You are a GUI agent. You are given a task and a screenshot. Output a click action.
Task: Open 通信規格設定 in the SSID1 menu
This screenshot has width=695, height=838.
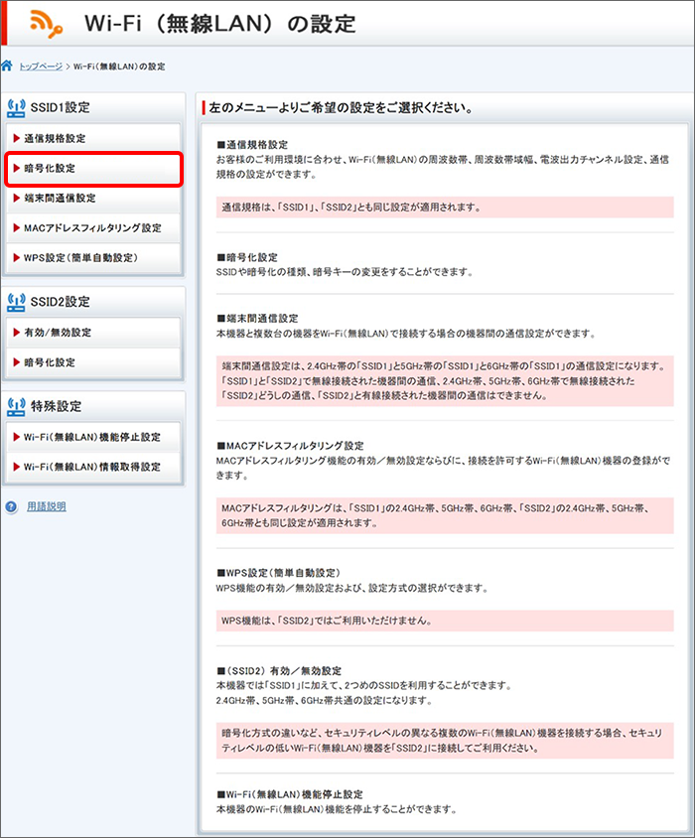point(93,138)
